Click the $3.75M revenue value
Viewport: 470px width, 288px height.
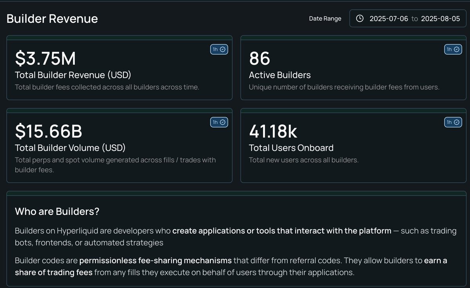[x=45, y=58]
